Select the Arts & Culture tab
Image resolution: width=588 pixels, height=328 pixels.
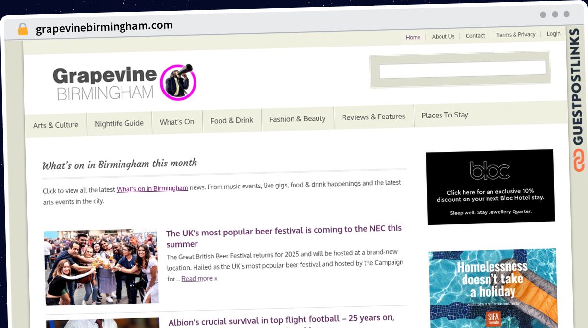point(55,125)
